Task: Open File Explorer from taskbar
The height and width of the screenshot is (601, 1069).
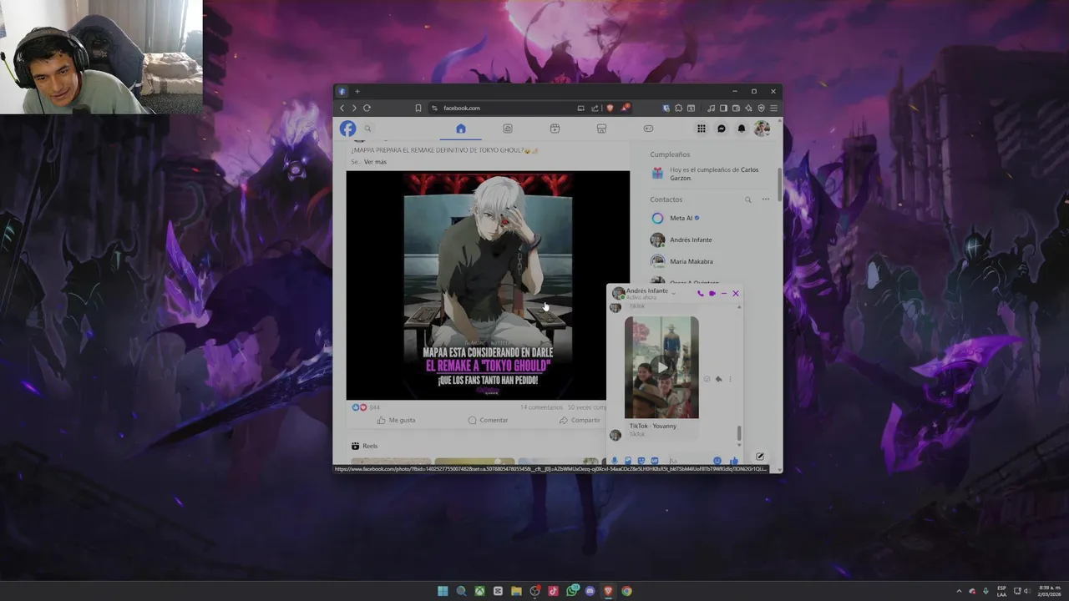Action: tap(516, 591)
